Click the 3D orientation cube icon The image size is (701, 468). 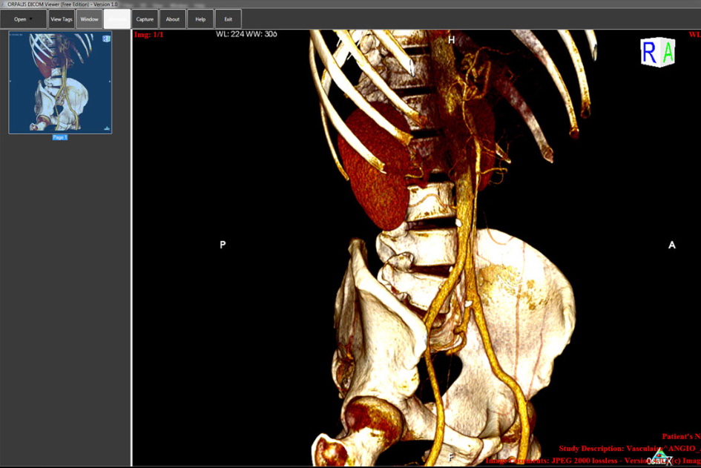[x=658, y=52]
